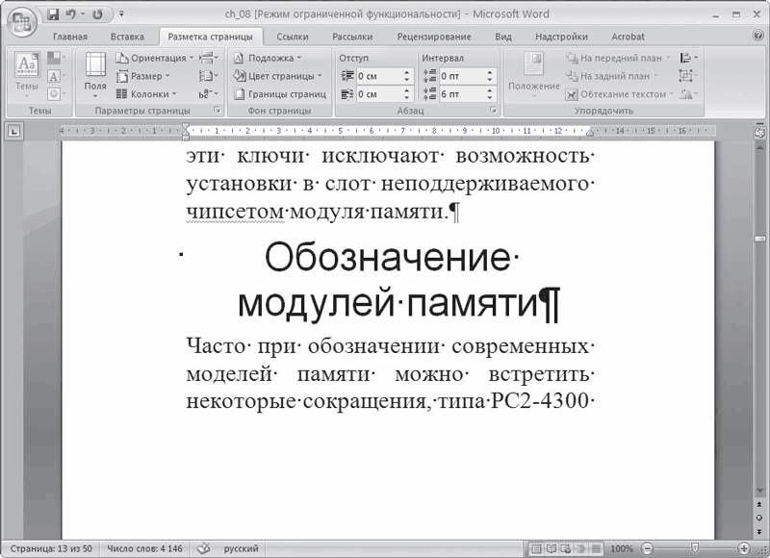The image size is (770, 558).
Task: Open the Acrobat tab
Action: click(628, 37)
